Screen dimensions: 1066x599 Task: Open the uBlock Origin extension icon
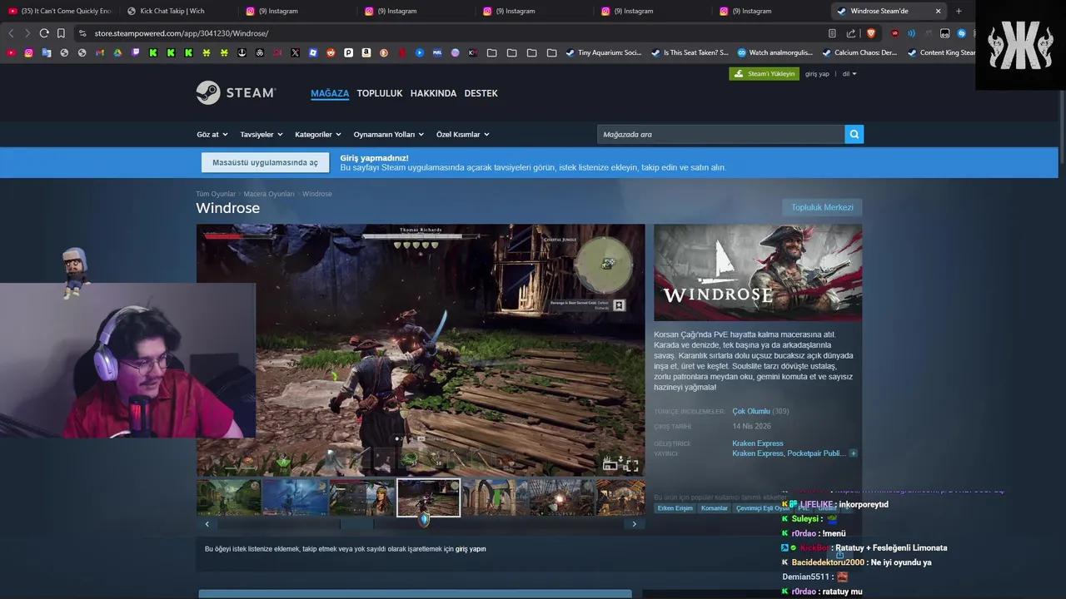coord(895,33)
